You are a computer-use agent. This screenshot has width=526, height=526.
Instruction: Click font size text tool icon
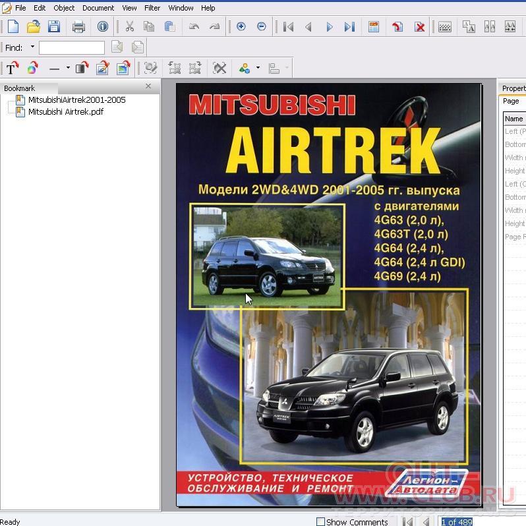tap(468, 26)
